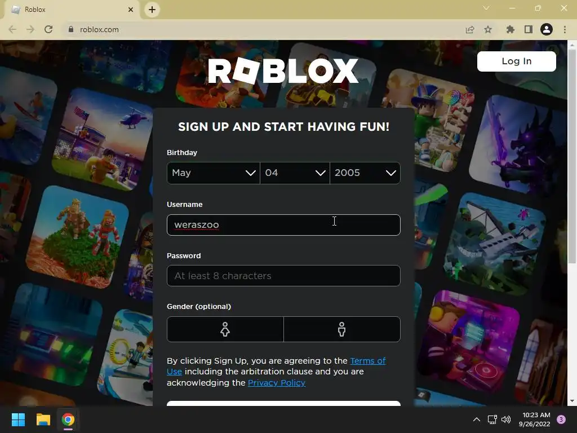Open the Chrome three-dot menu

point(565,29)
